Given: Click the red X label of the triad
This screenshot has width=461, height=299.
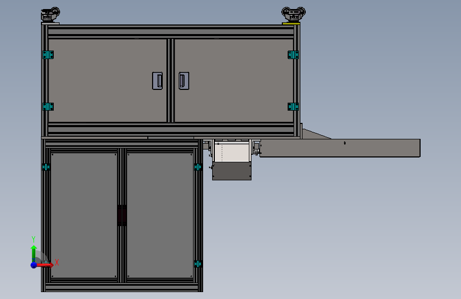Looking at the screenshot, I should (57, 262).
